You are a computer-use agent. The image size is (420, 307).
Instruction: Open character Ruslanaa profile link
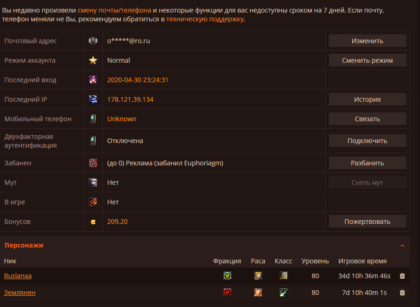[18, 276]
